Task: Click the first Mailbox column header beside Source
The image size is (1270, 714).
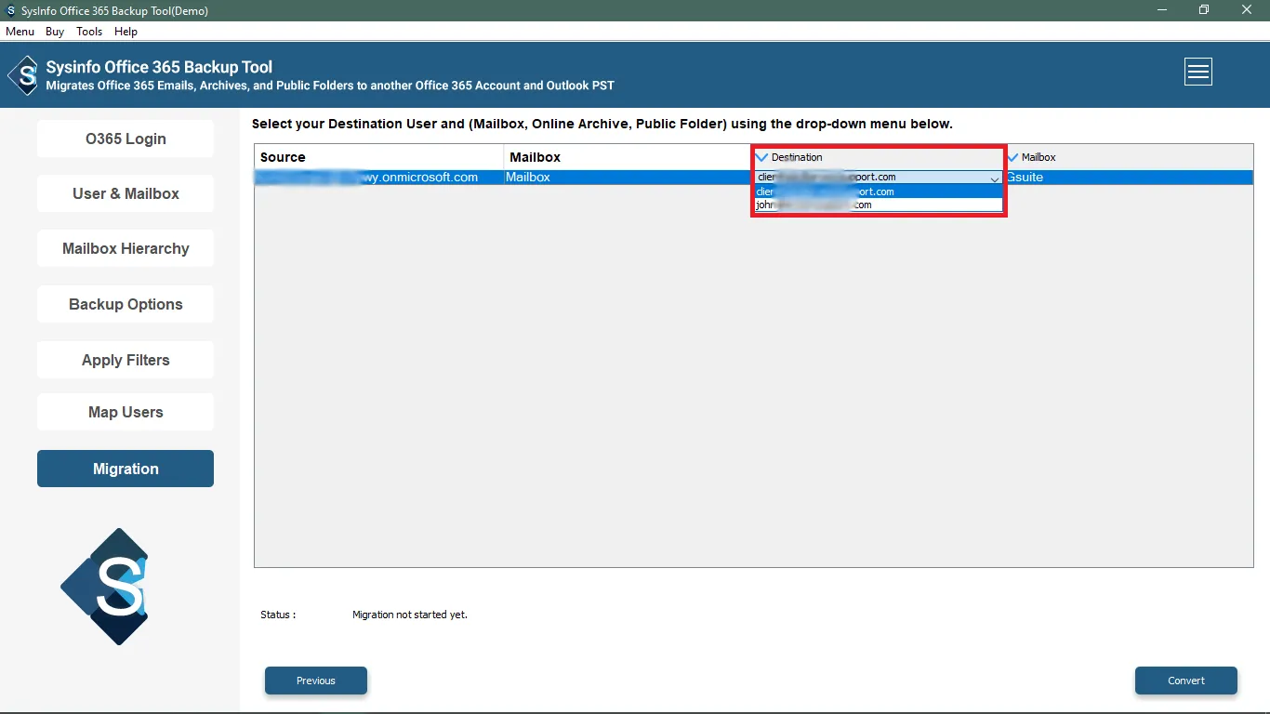Action: (628, 157)
